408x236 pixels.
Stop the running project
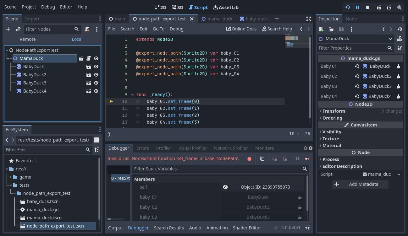(x=368, y=7)
